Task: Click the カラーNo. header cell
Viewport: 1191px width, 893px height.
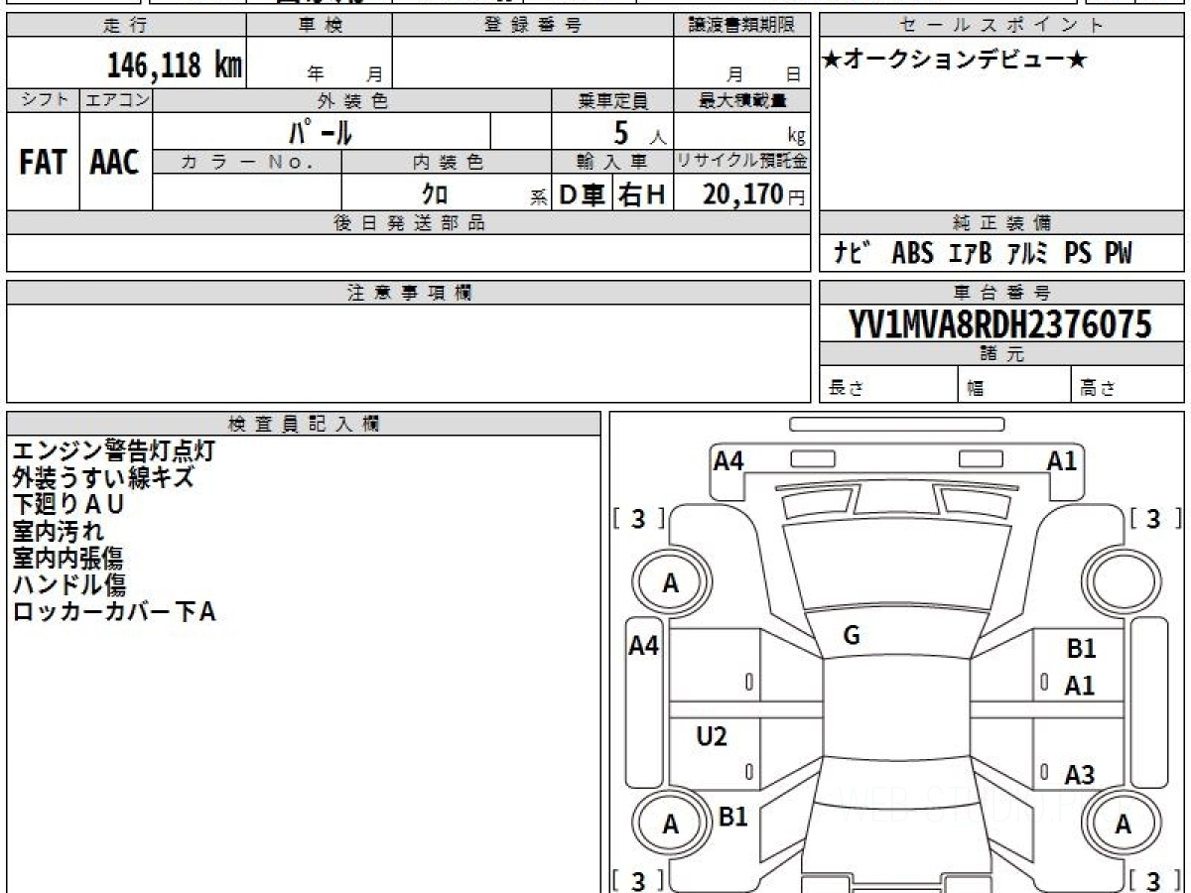Action: coord(247,162)
